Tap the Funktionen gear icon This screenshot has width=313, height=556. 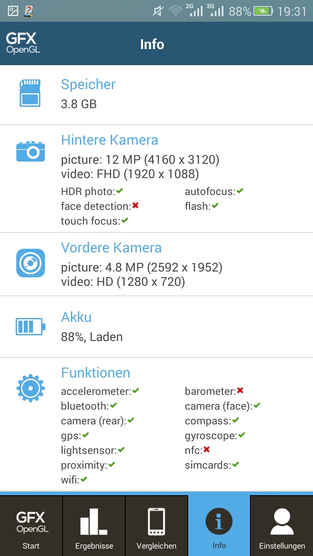click(x=30, y=387)
